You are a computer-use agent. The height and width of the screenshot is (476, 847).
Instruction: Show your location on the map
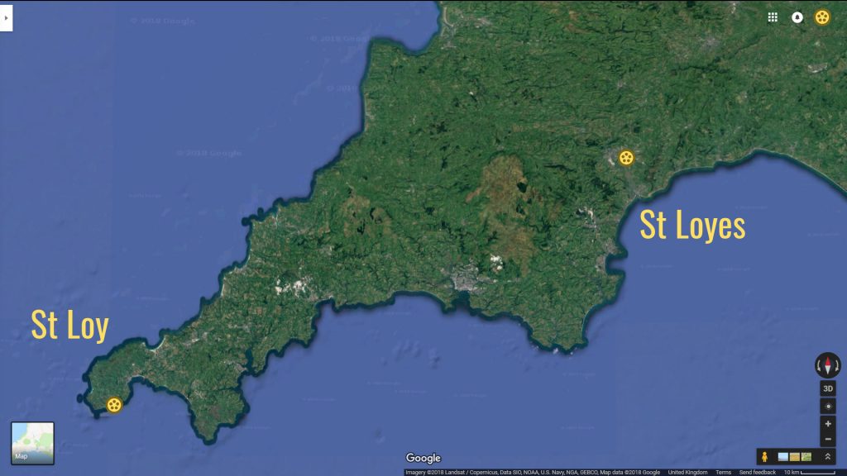[828, 406]
